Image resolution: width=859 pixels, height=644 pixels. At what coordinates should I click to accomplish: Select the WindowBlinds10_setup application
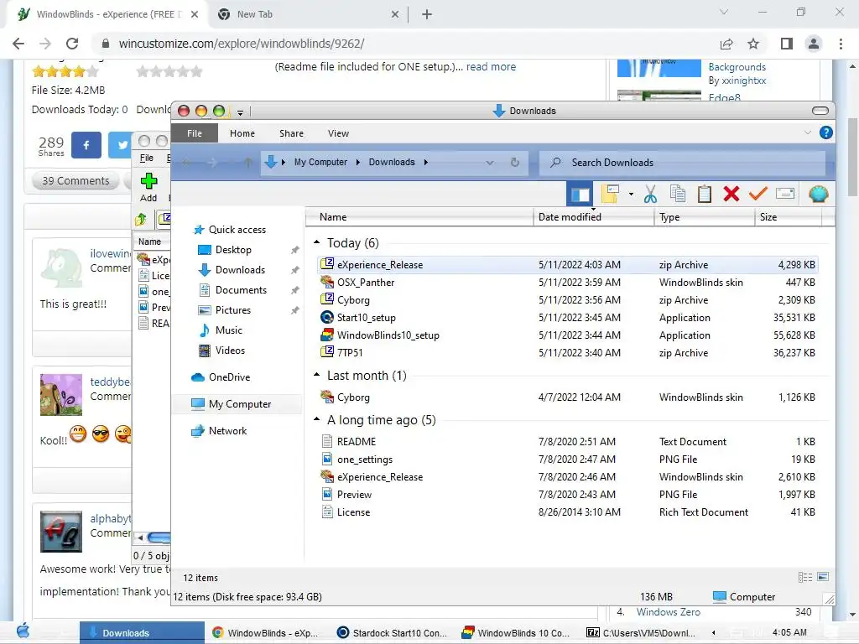point(568,335)
